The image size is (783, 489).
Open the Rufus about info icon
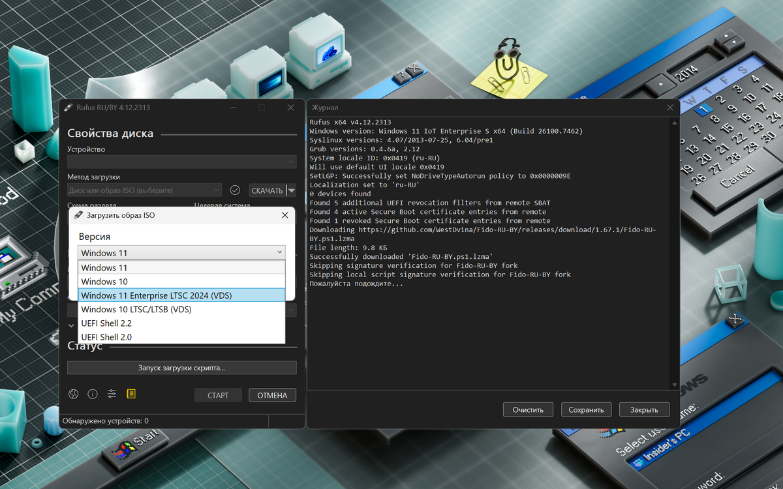point(93,394)
